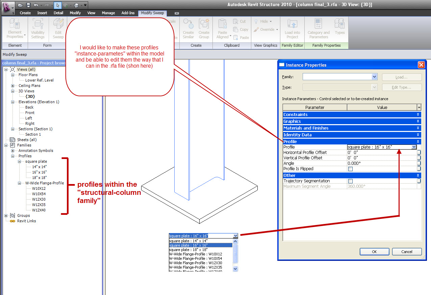This screenshot has width=431, height=295.
Task: Click the Edit Sweep ribbon icon
Action: tap(58, 24)
